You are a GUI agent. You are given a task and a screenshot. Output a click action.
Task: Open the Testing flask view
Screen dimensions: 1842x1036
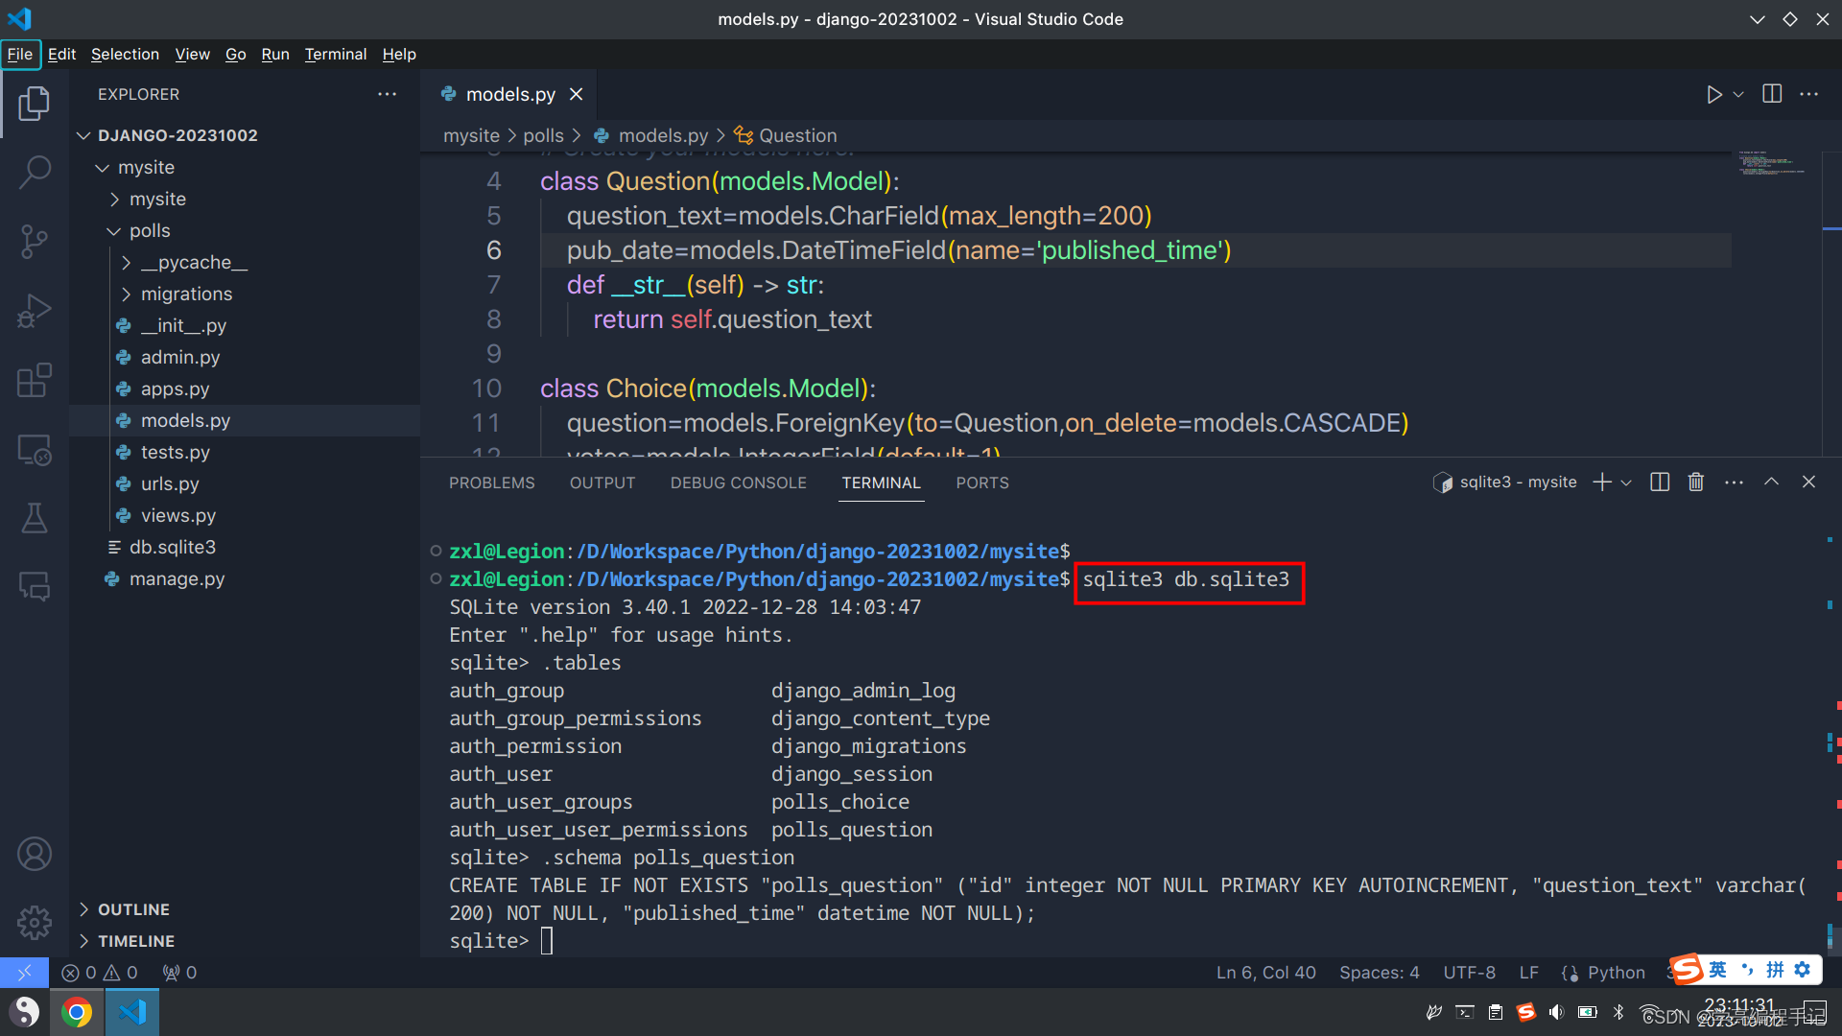tap(35, 518)
